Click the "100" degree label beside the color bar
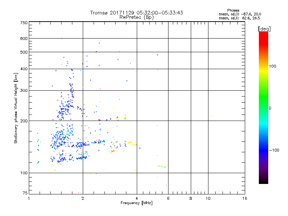Screen dimensions: 288x216 pyautogui.click(x=273, y=66)
